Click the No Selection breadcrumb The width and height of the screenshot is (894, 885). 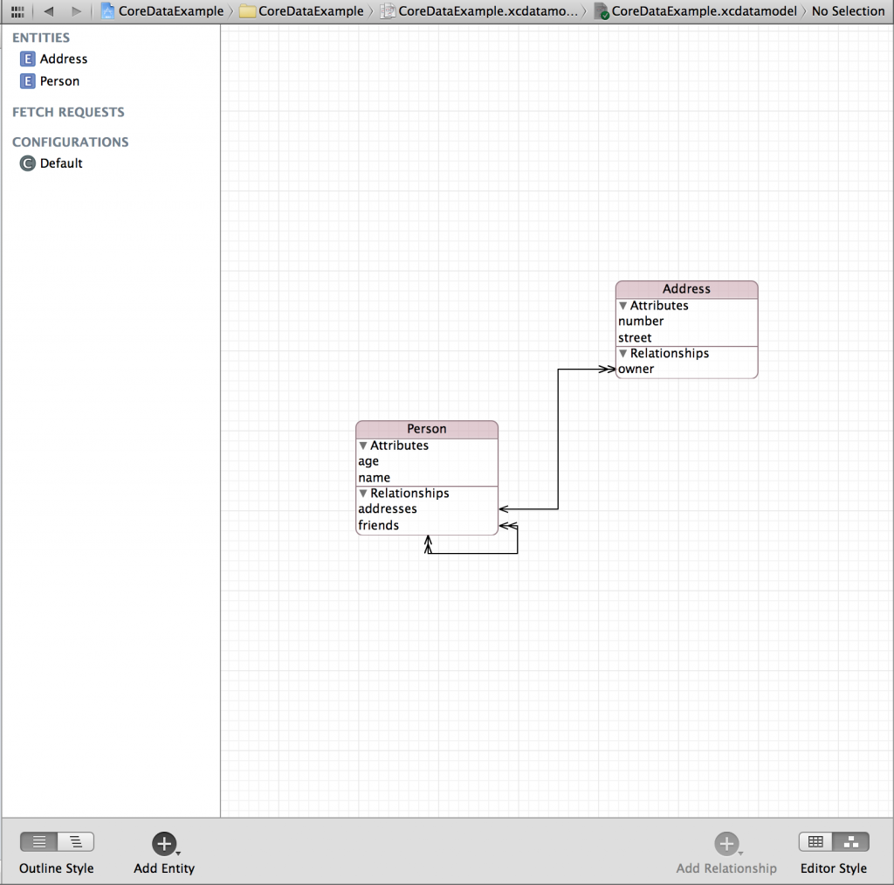pyautogui.click(x=848, y=11)
